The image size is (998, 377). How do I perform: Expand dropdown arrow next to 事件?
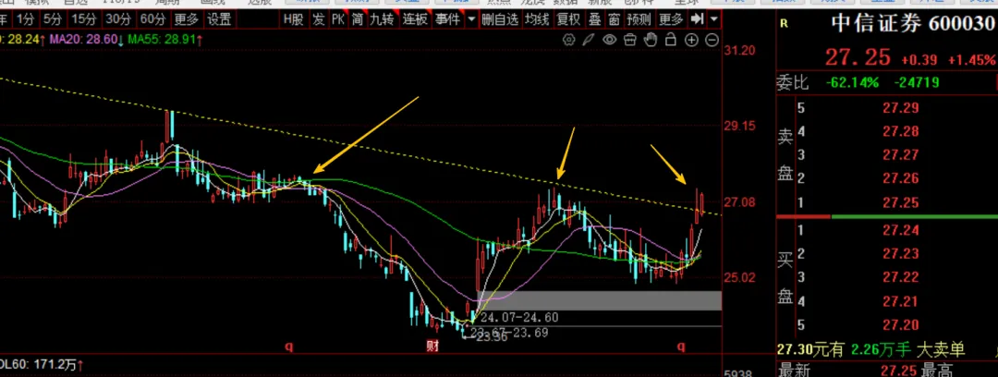(471, 19)
